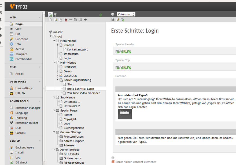Screen dimensions: 236x165
Task: Collapse the WEB module group
Action: (x=40, y=17)
